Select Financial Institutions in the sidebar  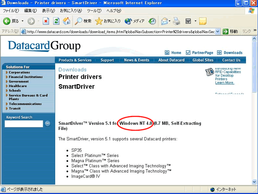coord(26,77)
